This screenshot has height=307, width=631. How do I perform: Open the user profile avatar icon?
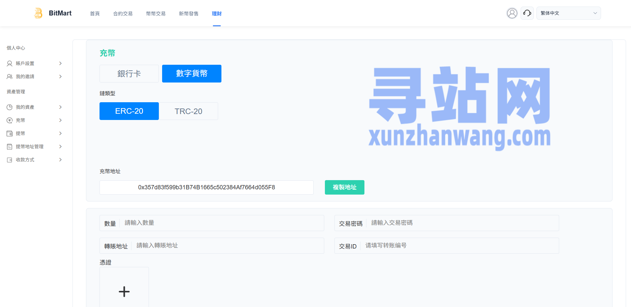pos(512,13)
